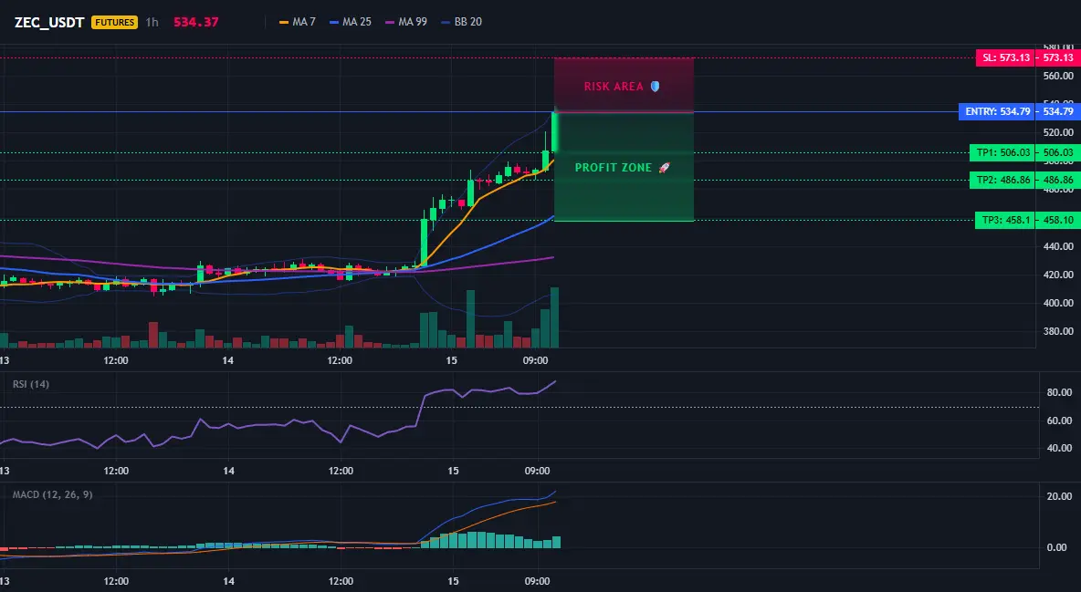Screen dimensions: 1081x592
Task: Click the rocket icon beside PROFIT ZONE
Action: click(x=664, y=168)
